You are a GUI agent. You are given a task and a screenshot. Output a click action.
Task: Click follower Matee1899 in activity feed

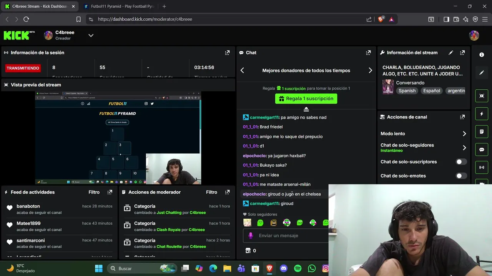pos(28,223)
